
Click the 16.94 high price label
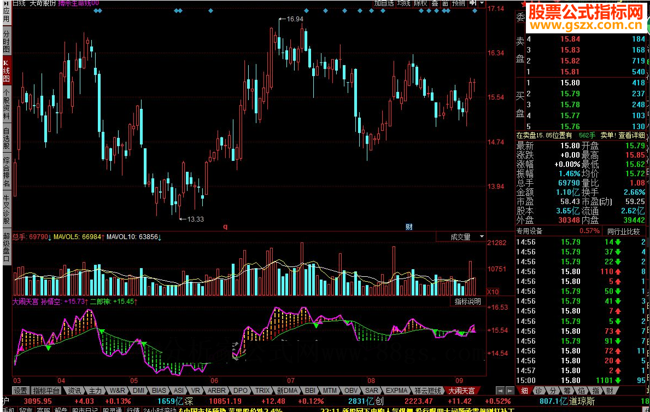point(295,19)
